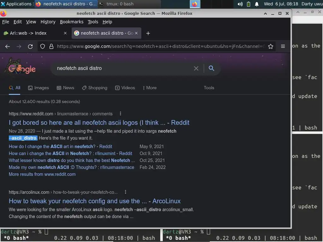The height and width of the screenshot is (242, 323).
Task: Click the Firefox forward arrow
Action: (19, 47)
